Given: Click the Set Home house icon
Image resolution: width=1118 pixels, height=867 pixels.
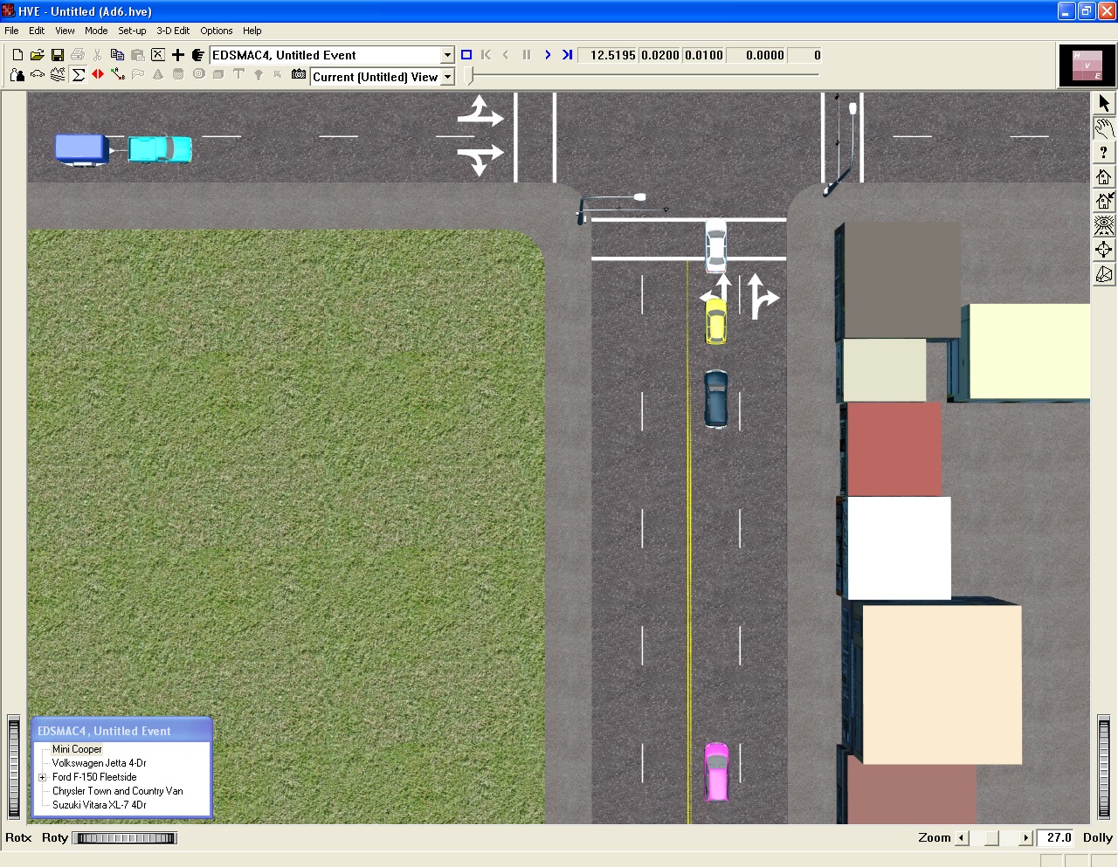Looking at the screenshot, I should click(1104, 201).
